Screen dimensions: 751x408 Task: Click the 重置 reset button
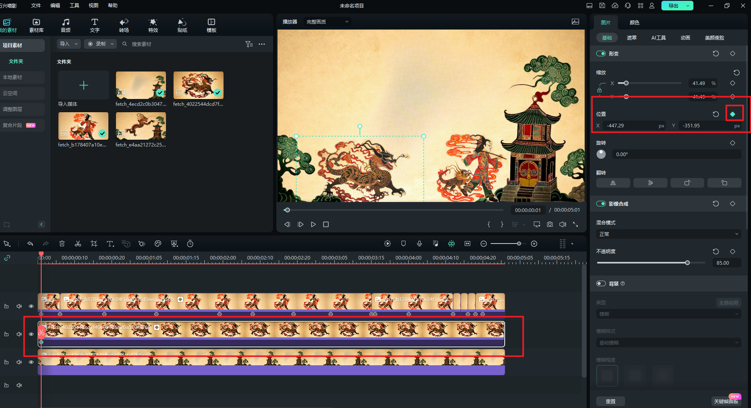tap(610, 401)
